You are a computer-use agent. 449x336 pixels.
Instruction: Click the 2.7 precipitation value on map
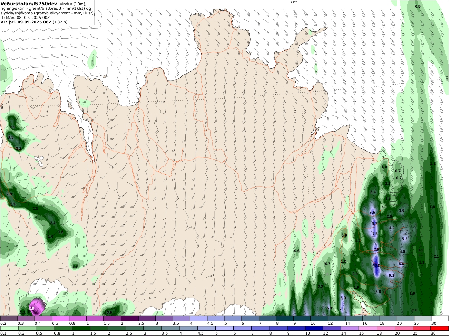13,204
